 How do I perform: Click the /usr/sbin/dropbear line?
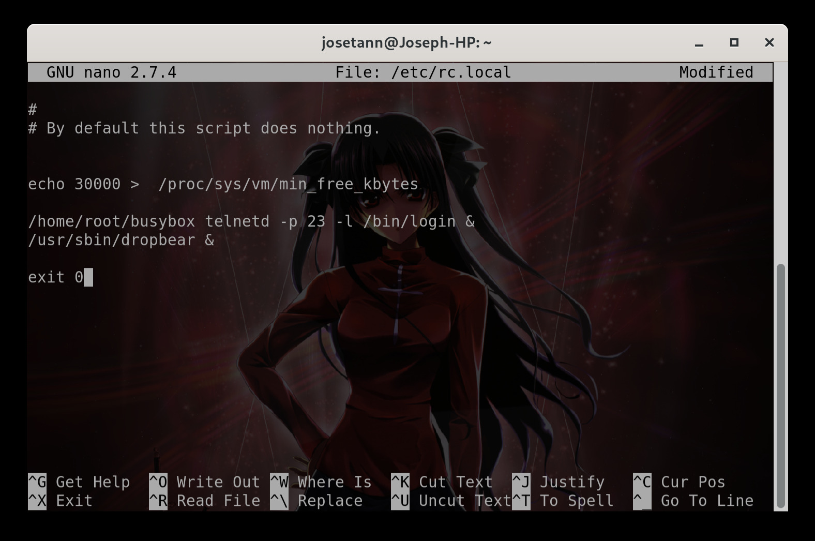click(x=121, y=240)
